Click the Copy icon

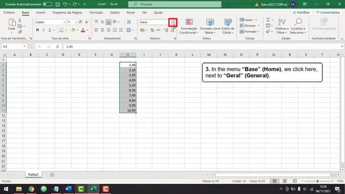click(x=20, y=26)
